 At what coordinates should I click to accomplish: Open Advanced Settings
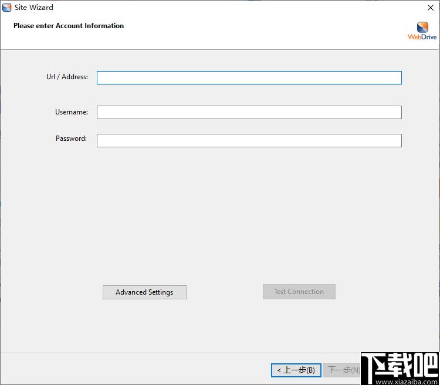coord(144,292)
